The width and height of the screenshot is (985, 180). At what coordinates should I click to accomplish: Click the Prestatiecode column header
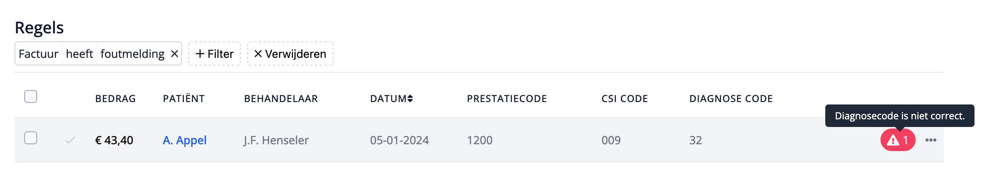507,99
